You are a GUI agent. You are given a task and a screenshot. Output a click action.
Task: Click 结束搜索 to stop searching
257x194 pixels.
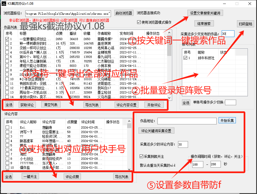(204, 23)
